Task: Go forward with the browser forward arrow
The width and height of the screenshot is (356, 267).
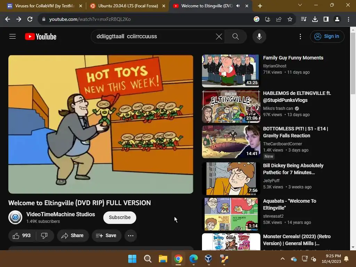Action: [19, 19]
